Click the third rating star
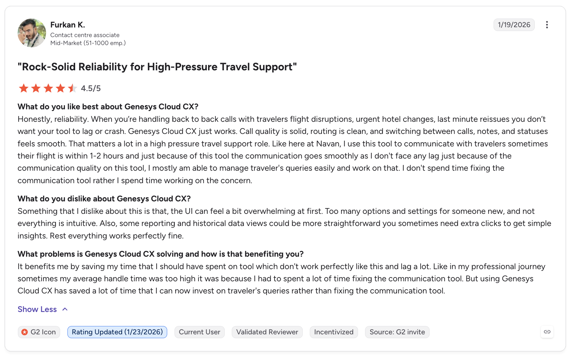 tap(48, 88)
